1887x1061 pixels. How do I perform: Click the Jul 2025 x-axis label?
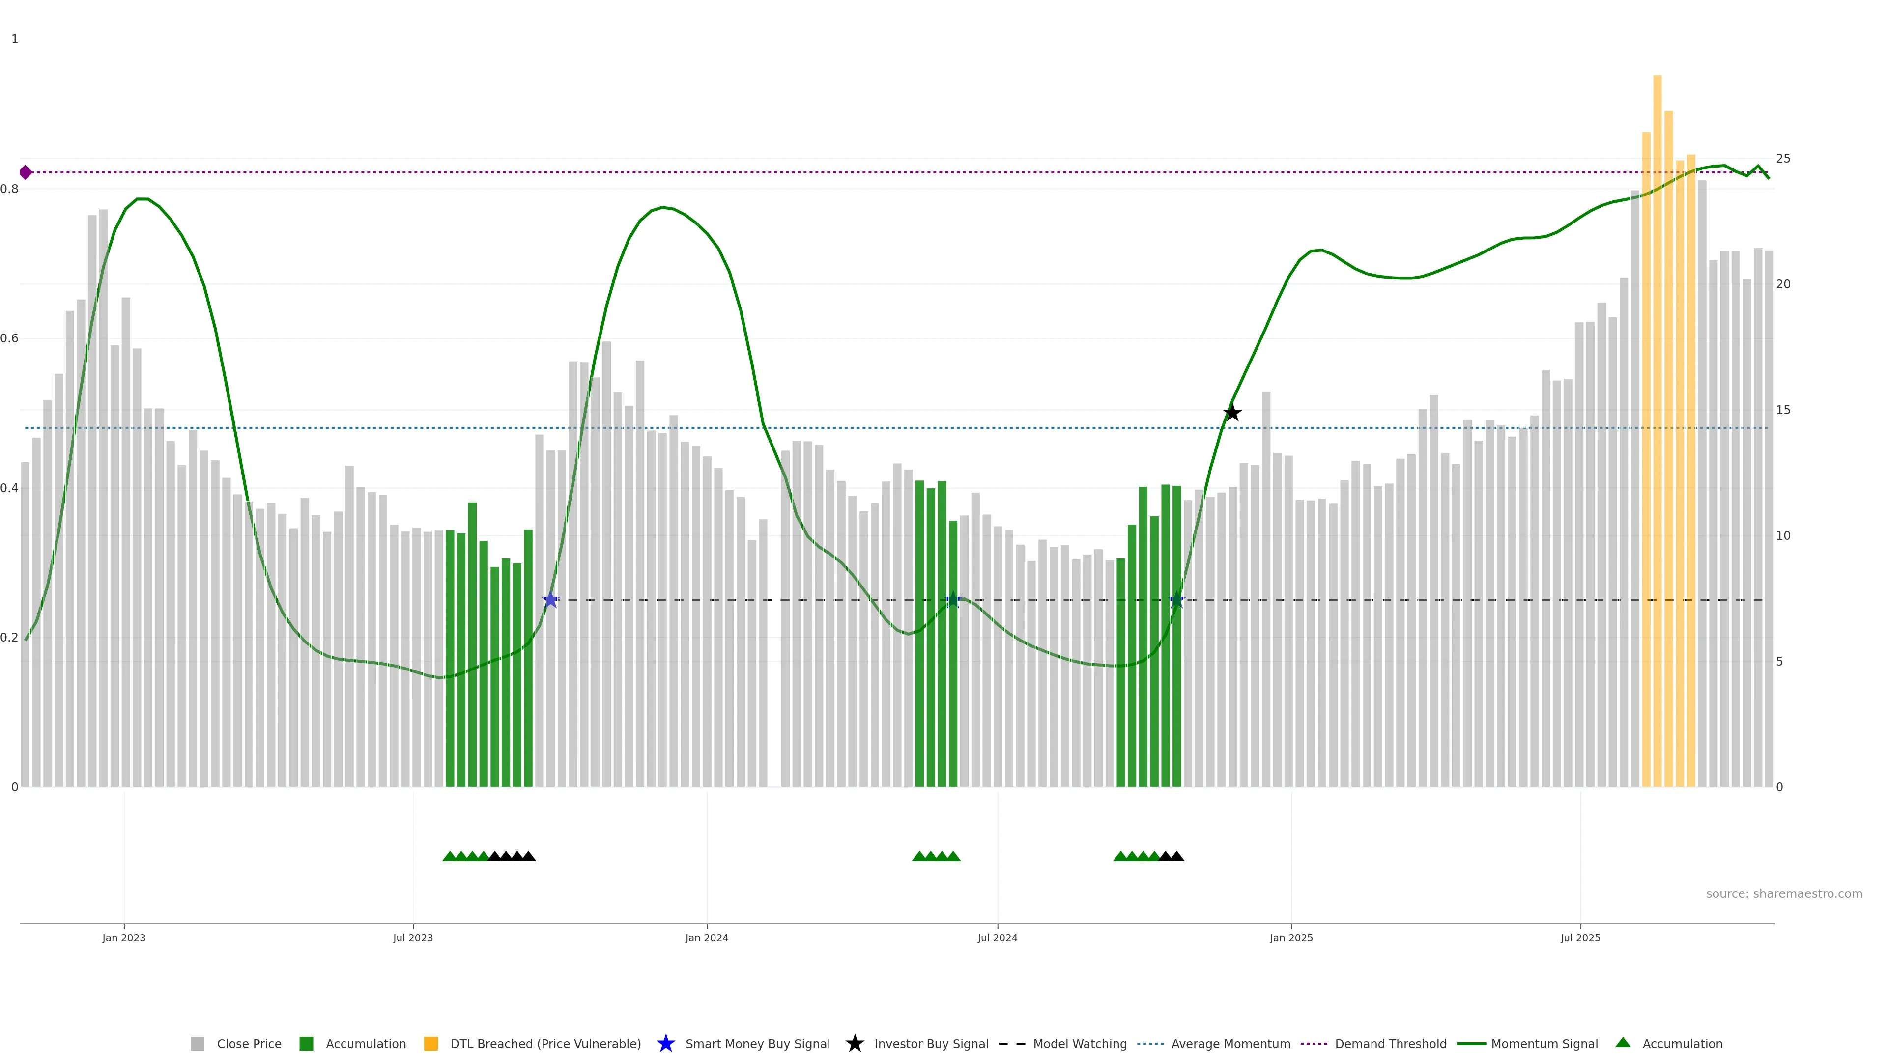(1580, 937)
